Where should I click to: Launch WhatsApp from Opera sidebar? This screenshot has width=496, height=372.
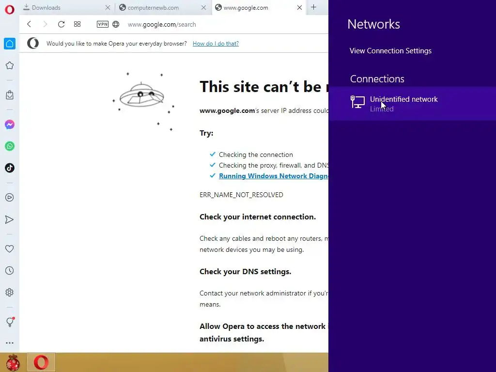pos(10,146)
